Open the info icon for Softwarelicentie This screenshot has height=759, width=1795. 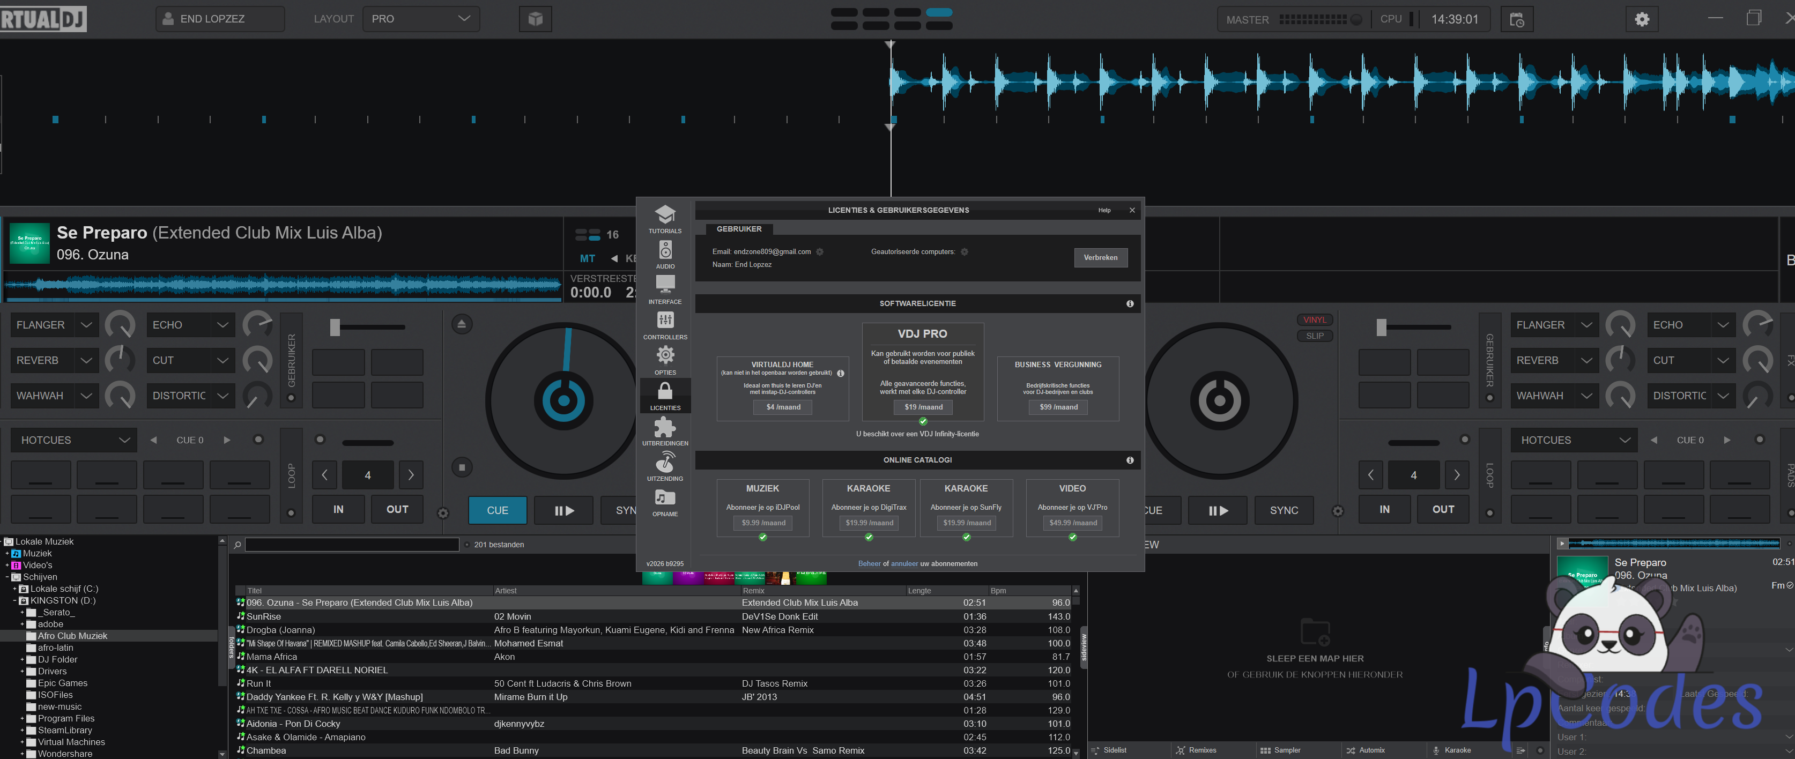point(1130,304)
